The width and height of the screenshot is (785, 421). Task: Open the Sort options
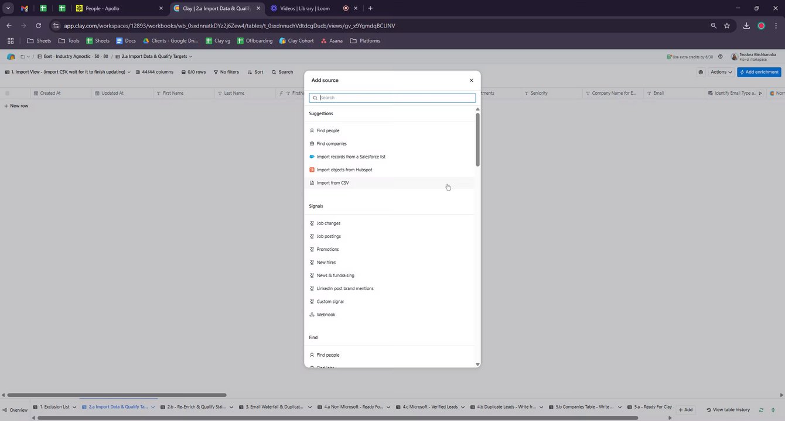pos(255,72)
